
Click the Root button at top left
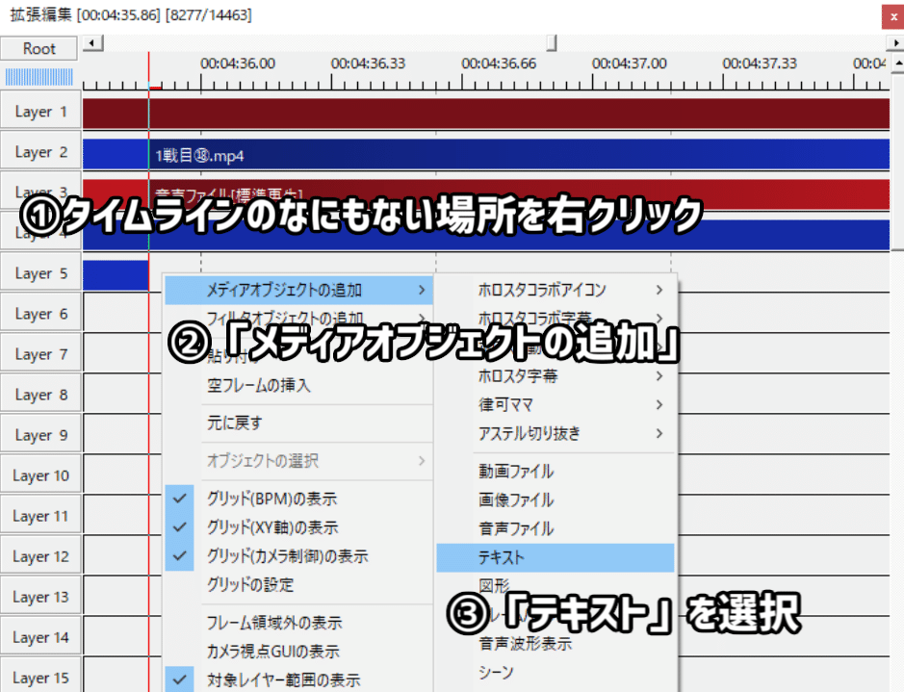(39, 48)
